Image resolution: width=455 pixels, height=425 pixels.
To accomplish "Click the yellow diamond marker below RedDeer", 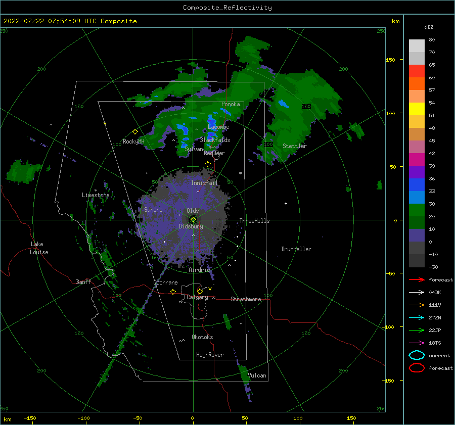I will (x=208, y=164).
